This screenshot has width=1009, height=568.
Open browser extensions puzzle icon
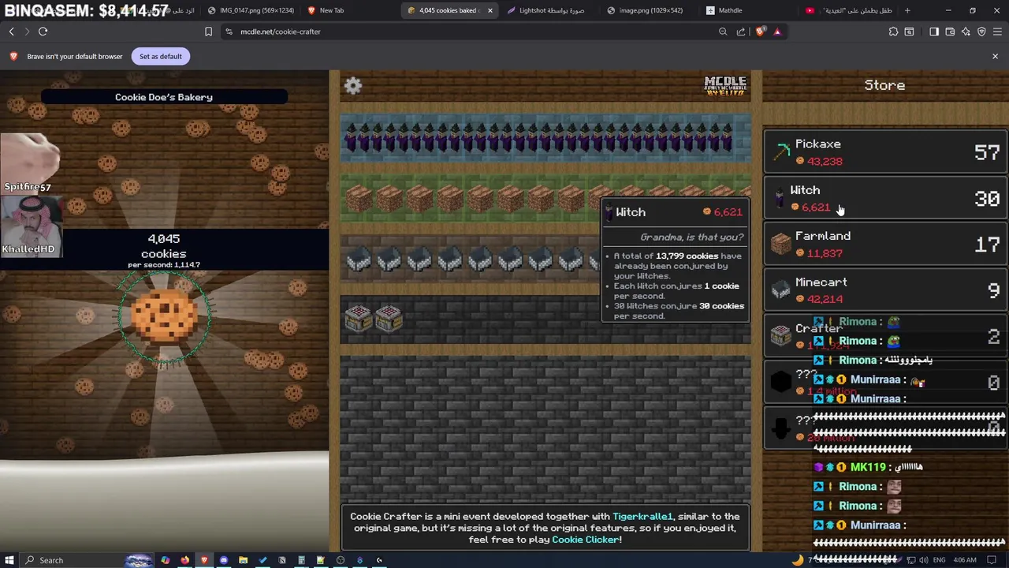[x=893, y=32]
